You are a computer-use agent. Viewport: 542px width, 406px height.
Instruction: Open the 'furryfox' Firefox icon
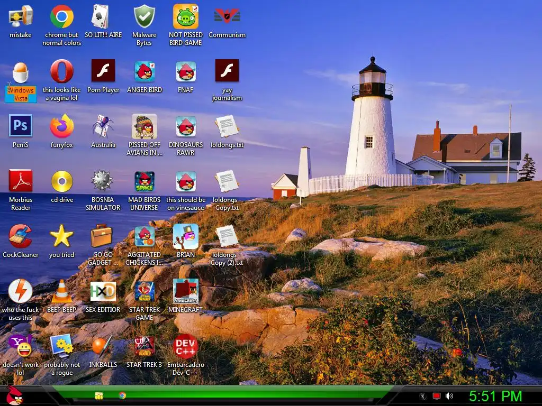[61, 126]
